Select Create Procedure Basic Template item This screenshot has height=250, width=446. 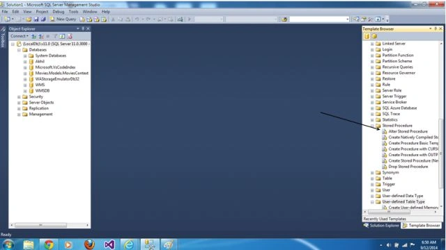[413, 143]
